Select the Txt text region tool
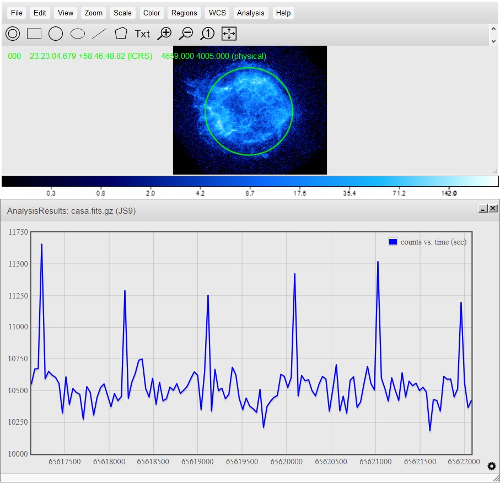The width and height of the screenshot is (500, 483). click(x=142, y=34)
